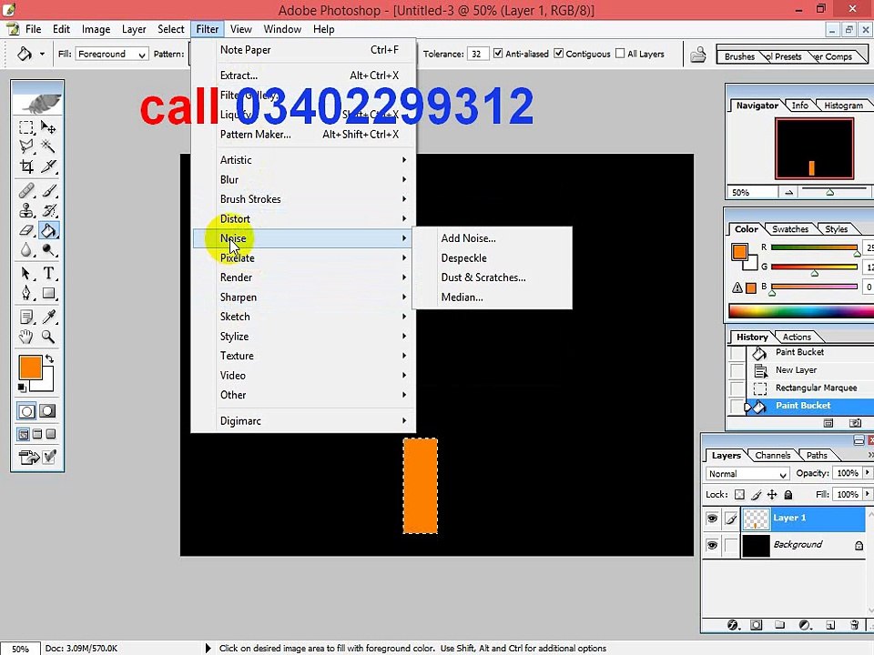Switch to the Swatches tab
Viewport: 874px width, 655px height.
click(x=790, y=229)
